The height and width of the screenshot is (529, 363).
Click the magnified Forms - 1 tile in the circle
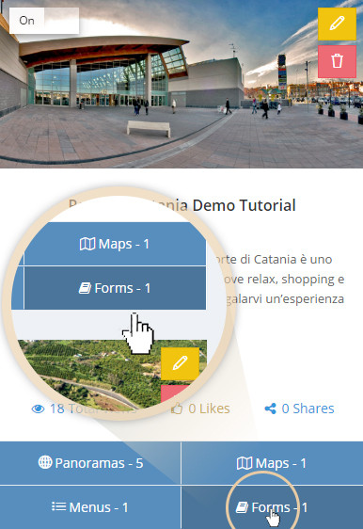point(115,288)
